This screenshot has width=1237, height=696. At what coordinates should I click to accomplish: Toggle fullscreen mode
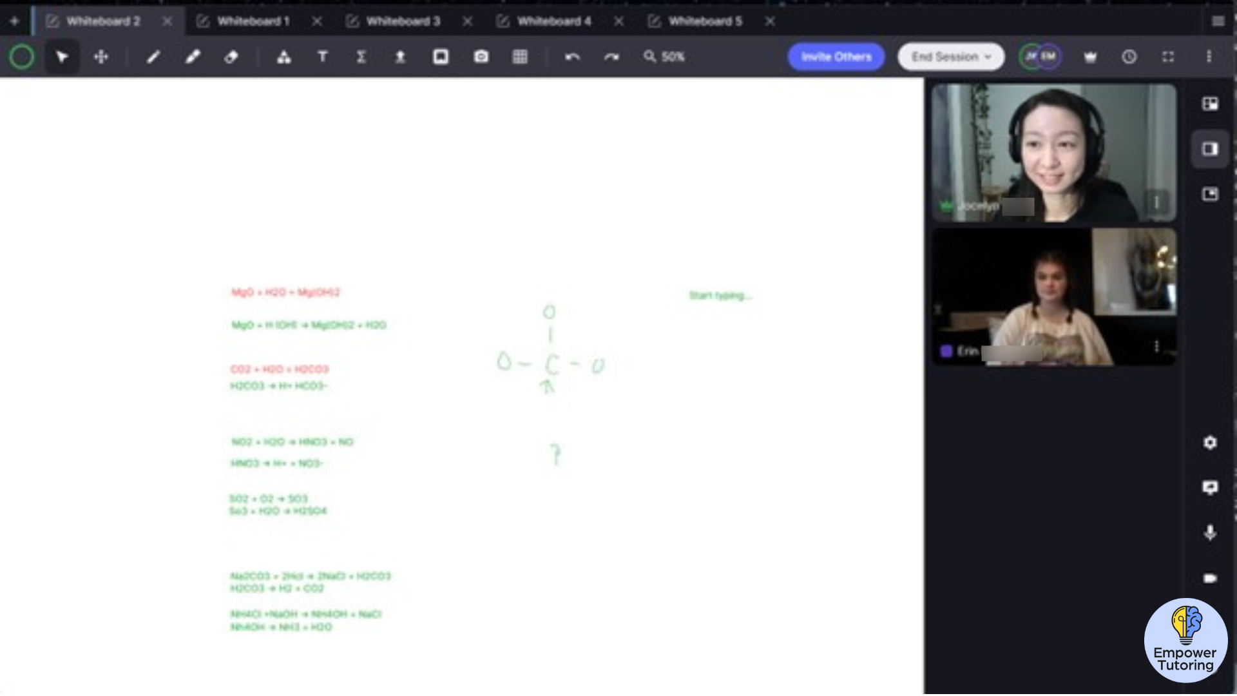(x=1169, y=57)
